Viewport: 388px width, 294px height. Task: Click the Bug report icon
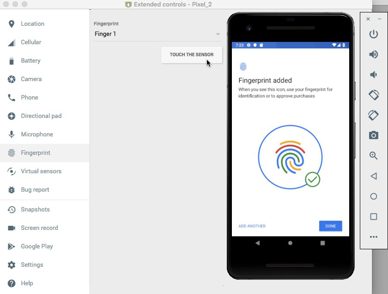12,190
